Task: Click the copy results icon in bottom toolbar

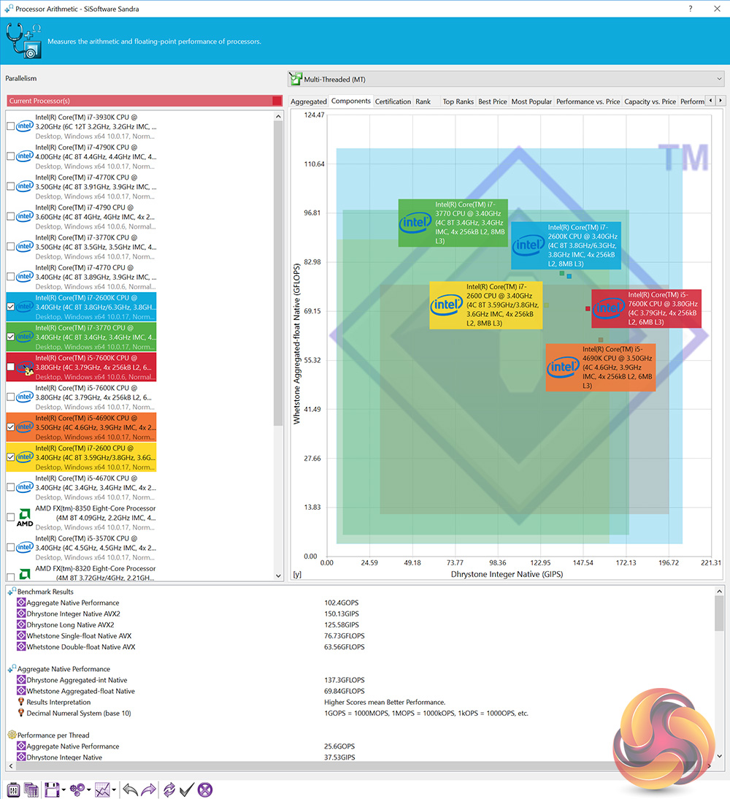Action: coord(31,790)
